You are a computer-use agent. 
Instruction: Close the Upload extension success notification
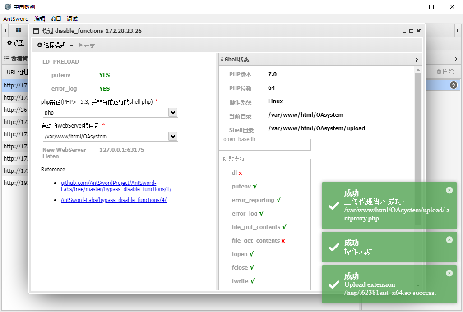(449, 273)
